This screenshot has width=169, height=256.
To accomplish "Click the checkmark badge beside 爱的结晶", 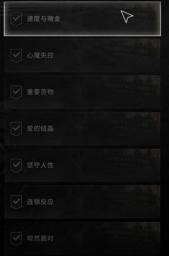I will point(16,129).
